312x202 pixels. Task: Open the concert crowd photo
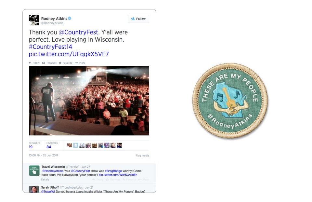[x=89, y=101]
